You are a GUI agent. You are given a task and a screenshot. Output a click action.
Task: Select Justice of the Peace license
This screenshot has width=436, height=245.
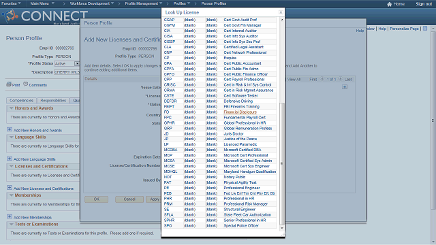pos(240,139)
